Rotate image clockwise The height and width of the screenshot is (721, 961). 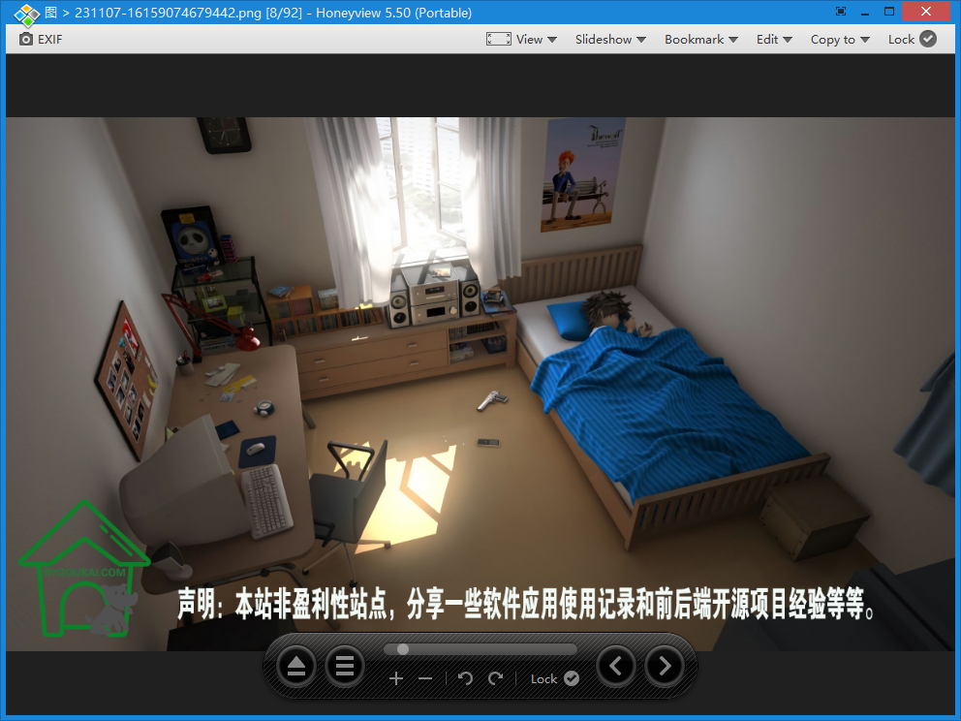495,678
